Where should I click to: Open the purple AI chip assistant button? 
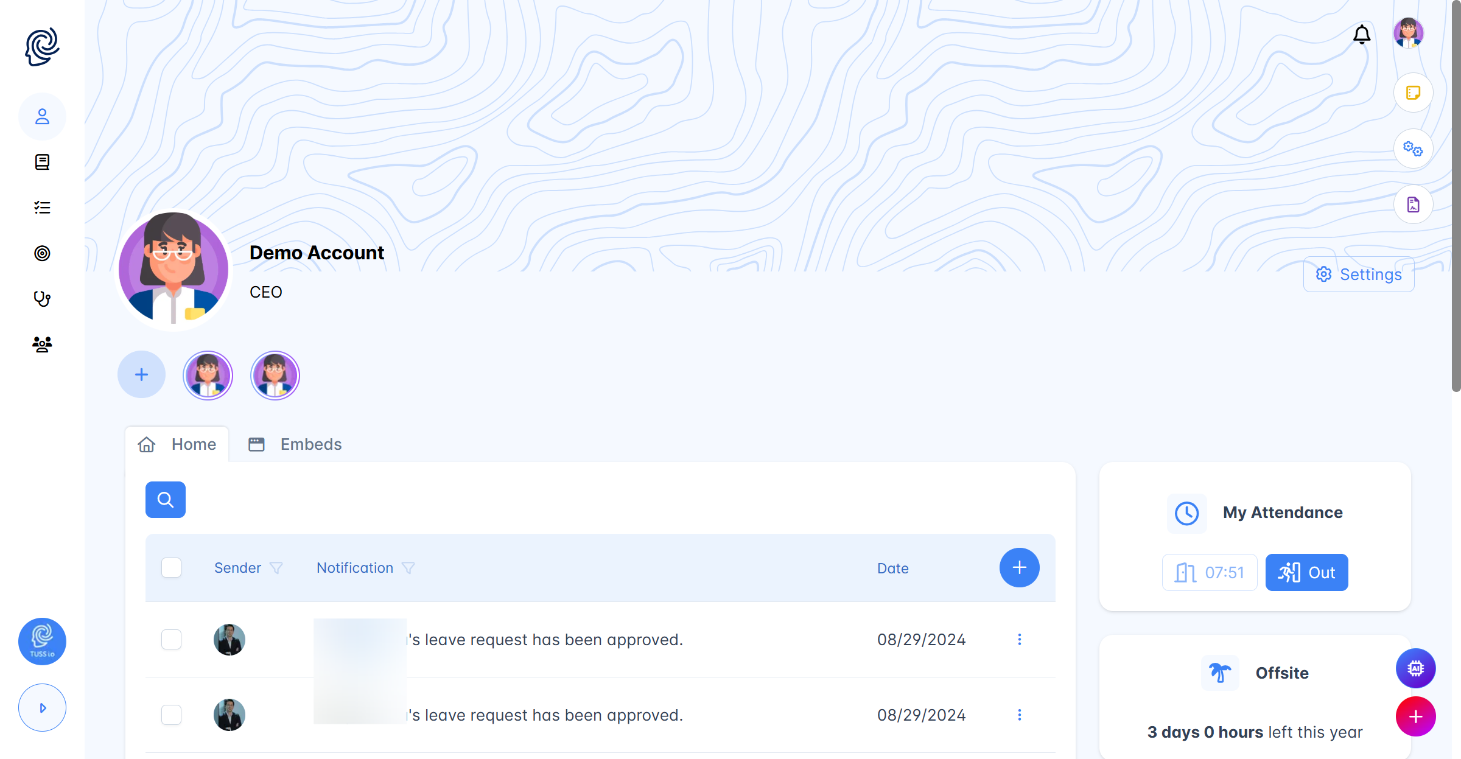tap(1415, 668)
